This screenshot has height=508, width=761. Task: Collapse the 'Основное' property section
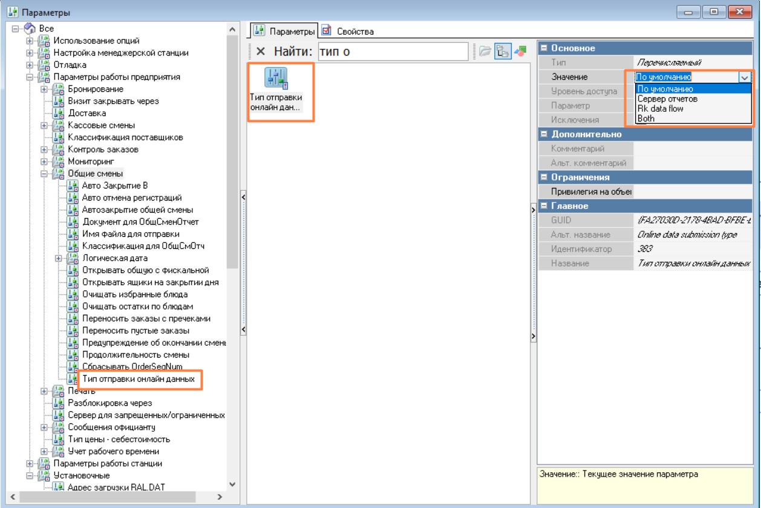tap(544, 48)
